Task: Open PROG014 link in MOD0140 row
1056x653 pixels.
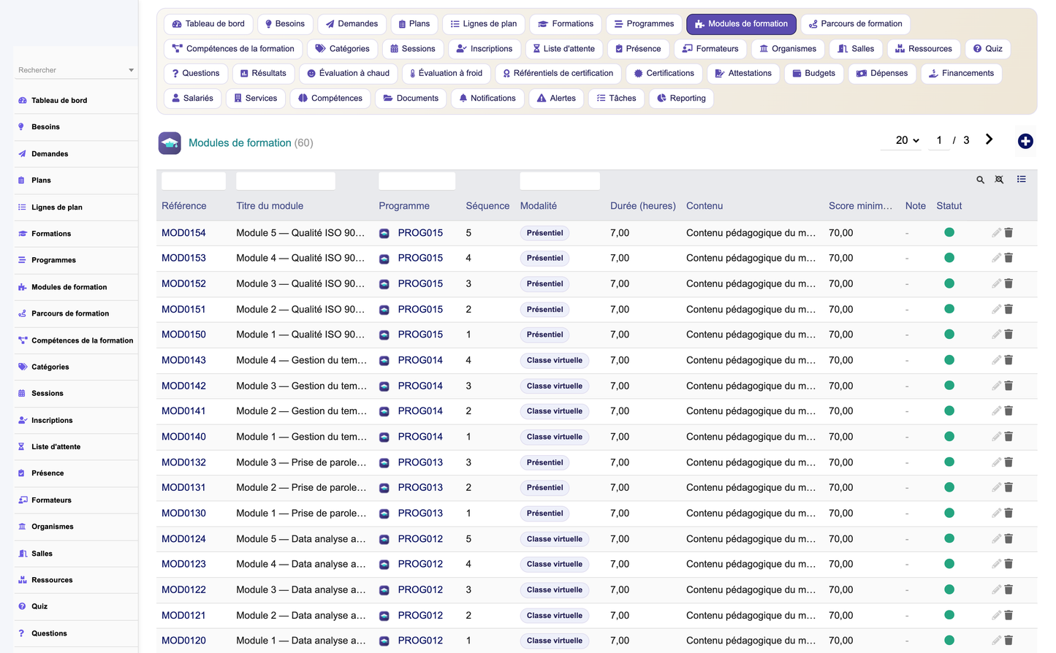Action: click(420, 437)
